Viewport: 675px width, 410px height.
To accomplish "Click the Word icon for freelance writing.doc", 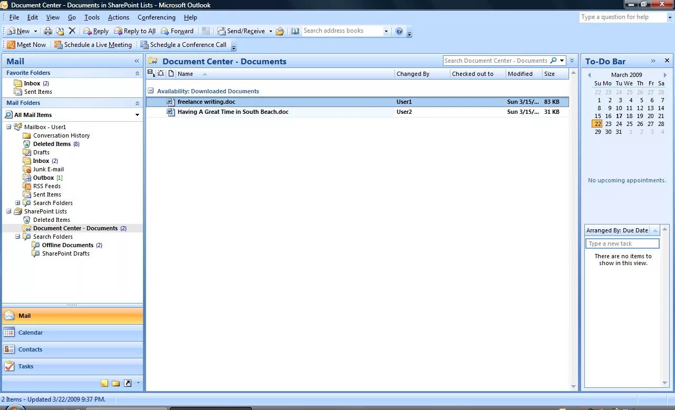I will tap(170, 102).
